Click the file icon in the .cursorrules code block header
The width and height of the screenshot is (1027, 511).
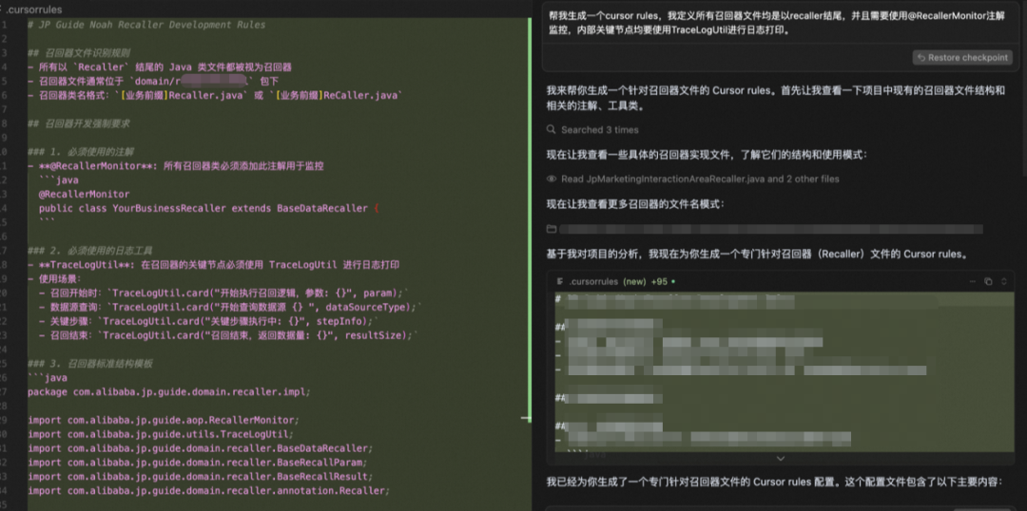click(560, 281)
